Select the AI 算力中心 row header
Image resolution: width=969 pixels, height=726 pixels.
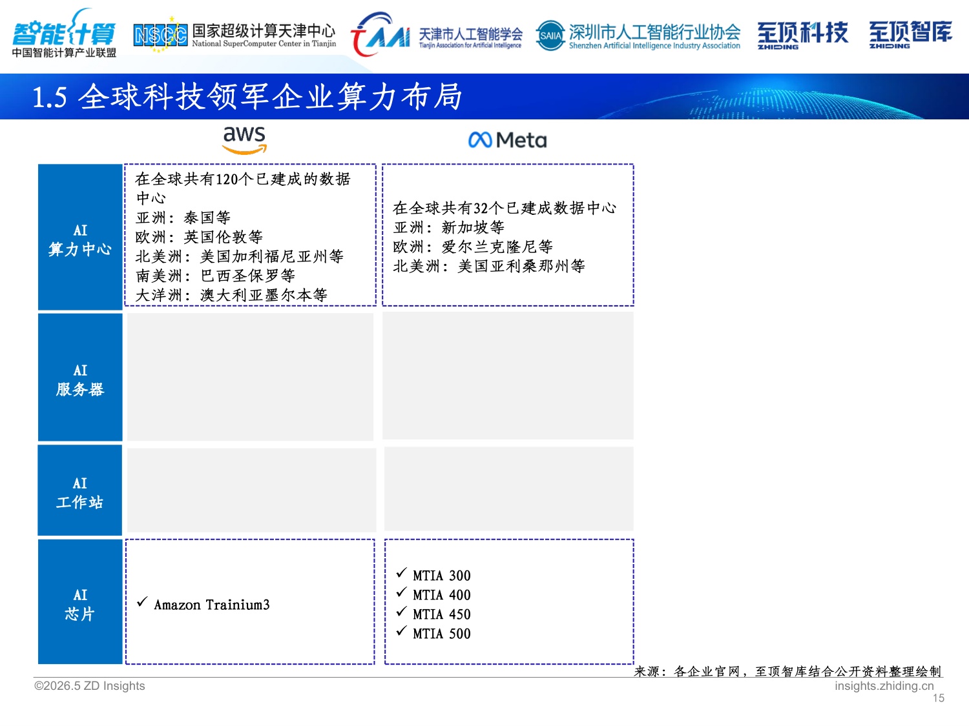[x=80, y=237]
